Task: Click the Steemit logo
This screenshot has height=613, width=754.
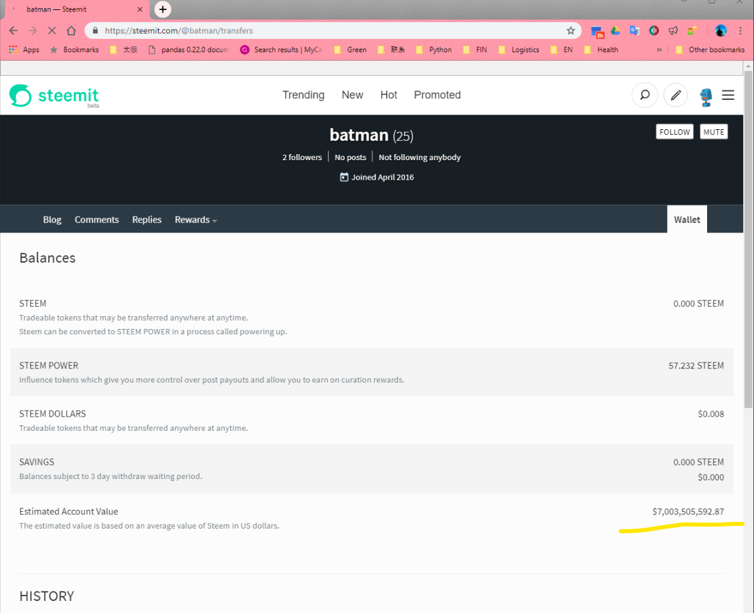Action: pyautogui.click(x=54, y=96)
